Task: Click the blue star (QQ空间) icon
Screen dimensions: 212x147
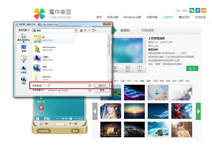Action: [x=198, y=11]
